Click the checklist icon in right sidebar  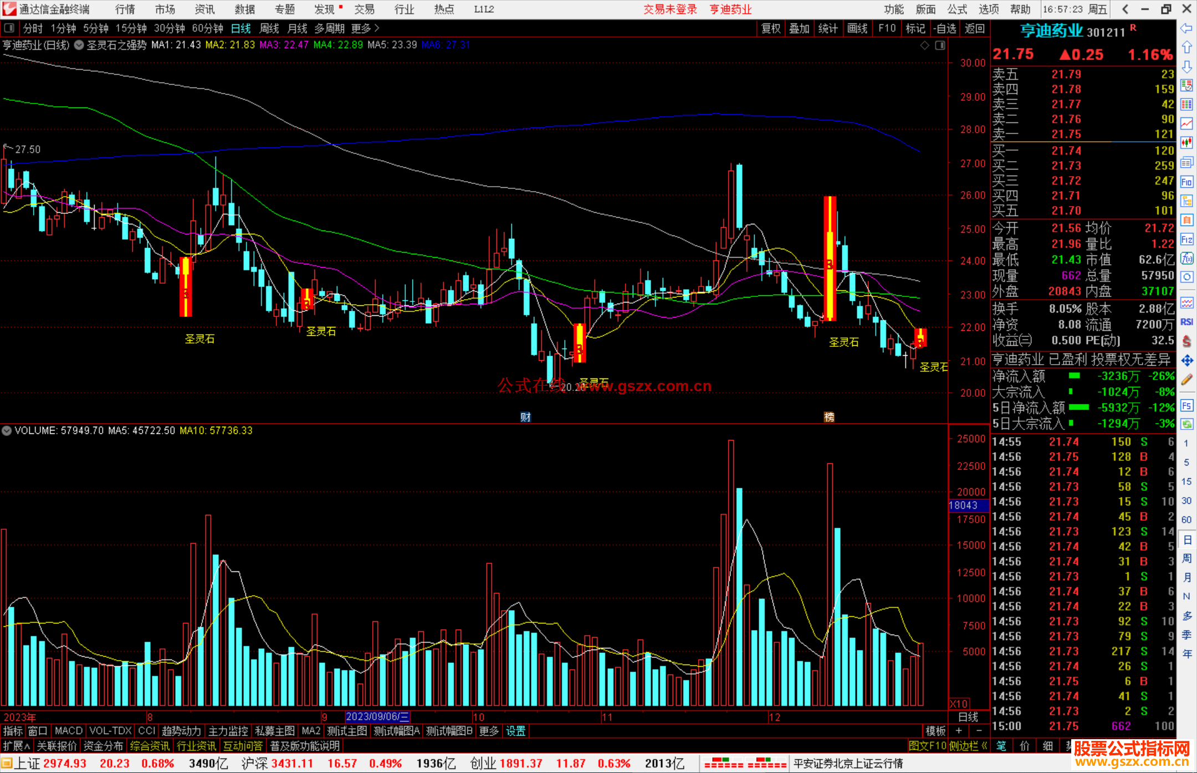pos(1186,85)
